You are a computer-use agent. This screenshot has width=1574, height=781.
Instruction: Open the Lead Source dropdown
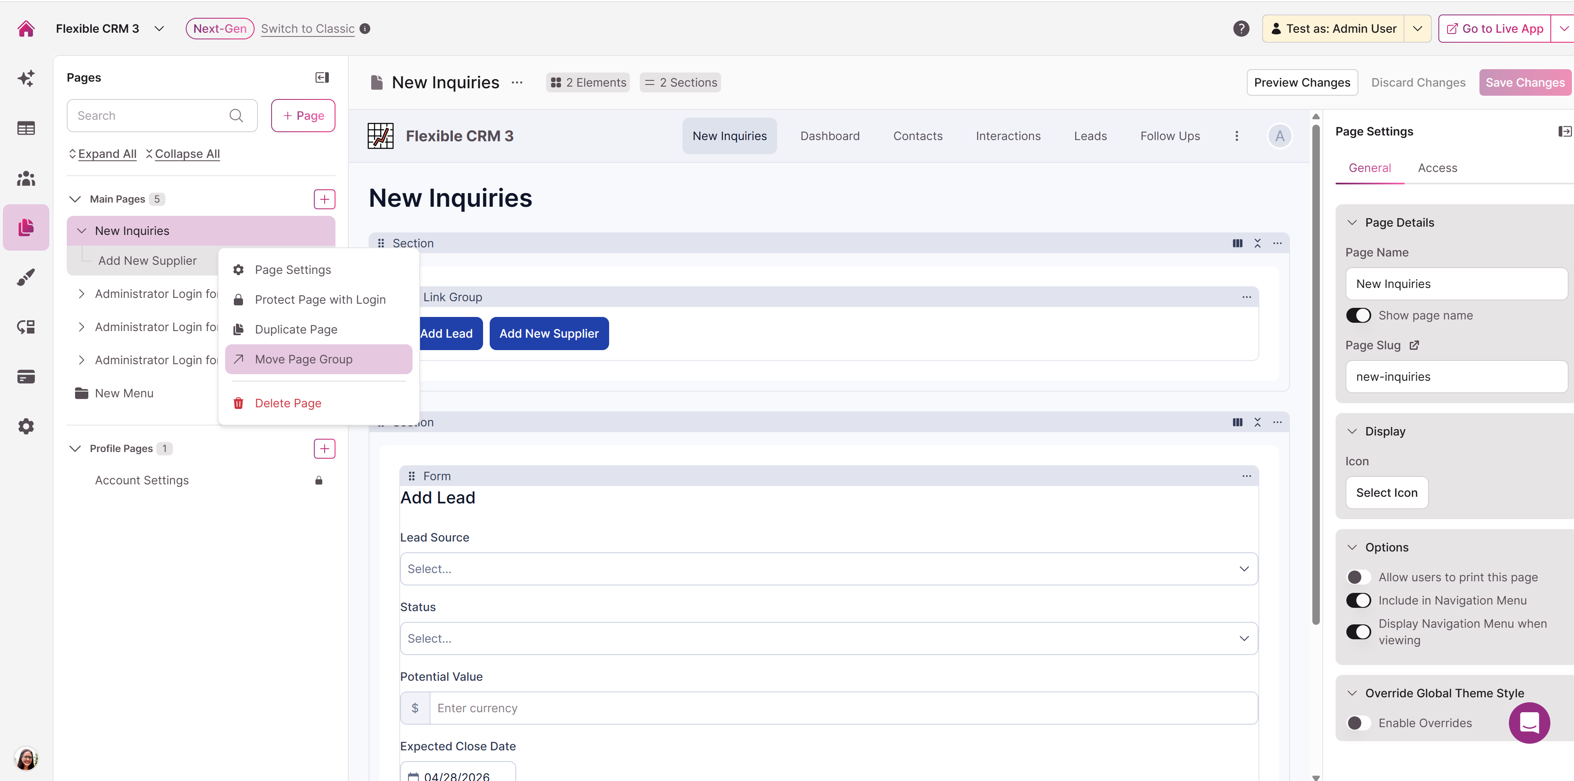(x=828, y=569)
